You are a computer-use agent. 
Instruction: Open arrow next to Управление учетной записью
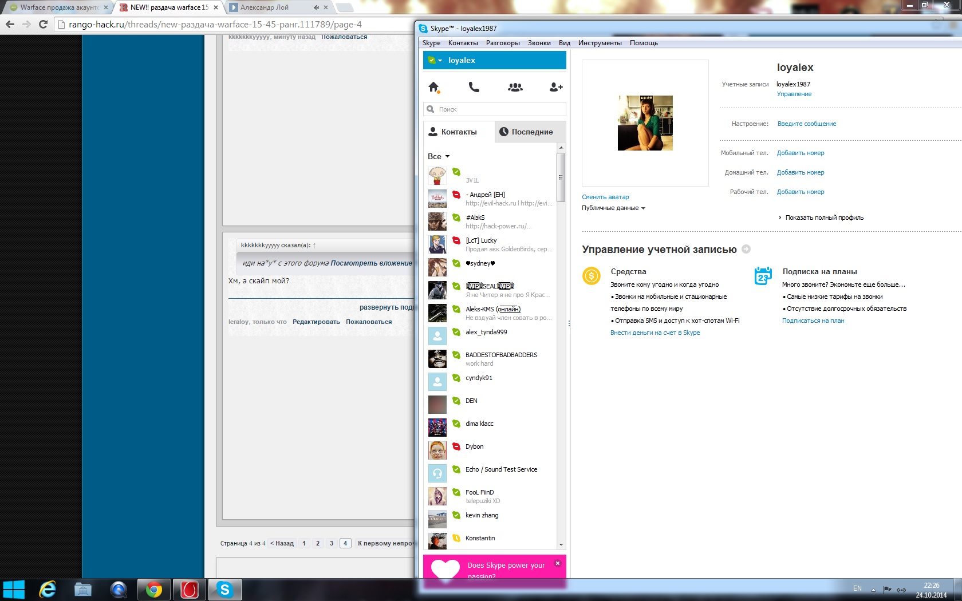746,249
